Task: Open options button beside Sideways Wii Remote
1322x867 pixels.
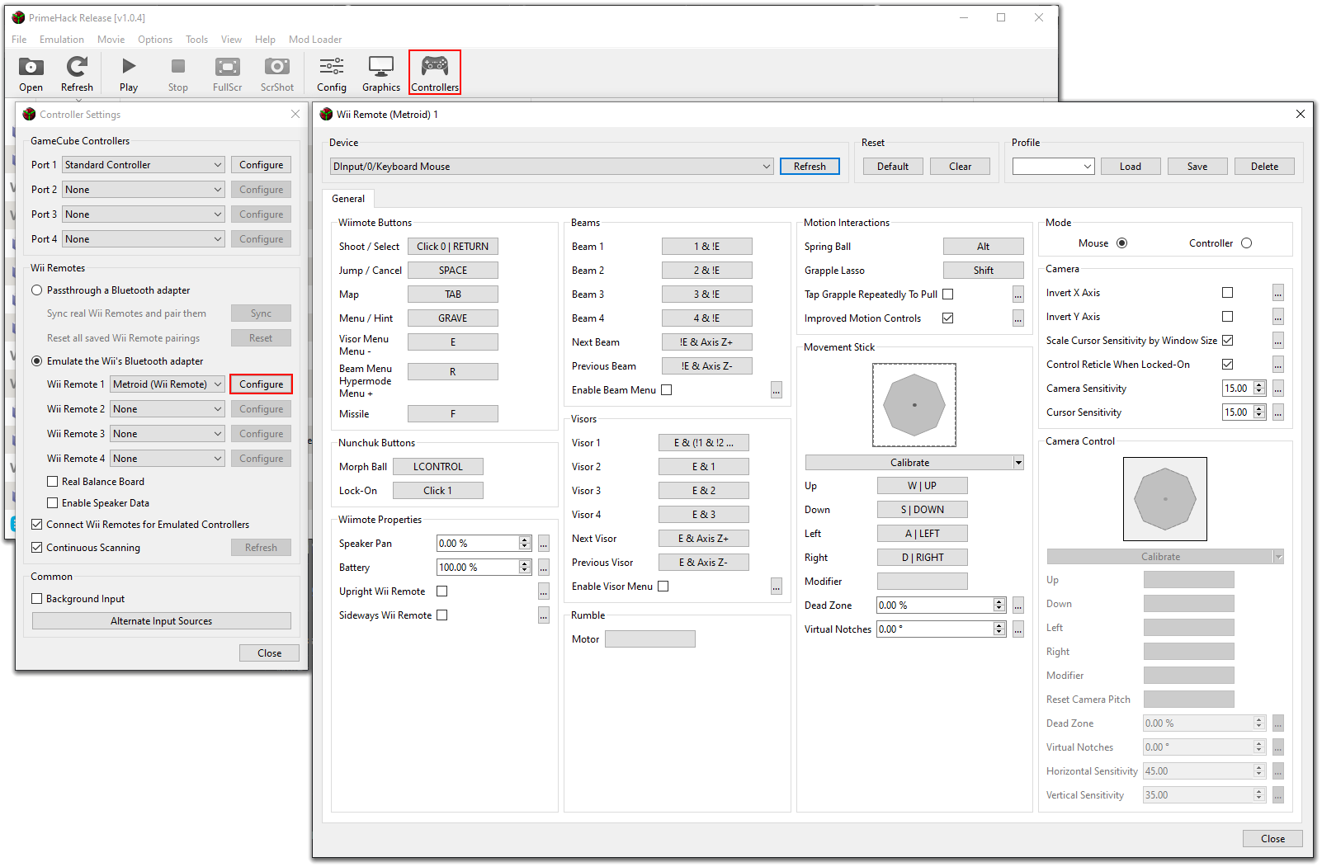Action: coord(544,615)
